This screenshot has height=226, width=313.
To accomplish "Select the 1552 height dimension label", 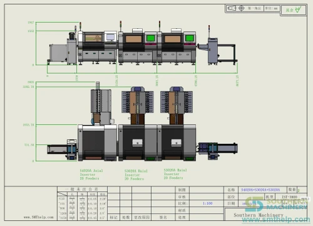I will click(31, 31).
